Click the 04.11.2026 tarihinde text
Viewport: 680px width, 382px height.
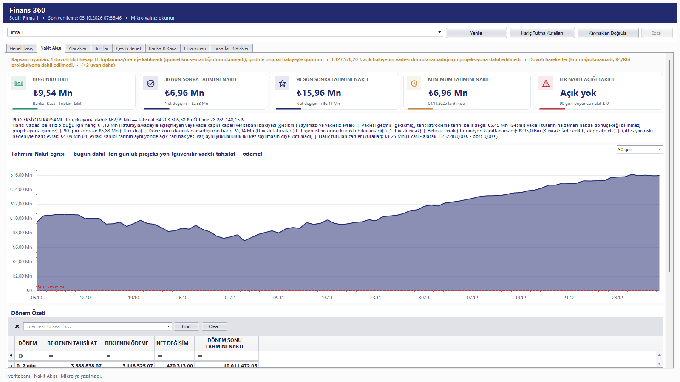click(x=446, y=104)
